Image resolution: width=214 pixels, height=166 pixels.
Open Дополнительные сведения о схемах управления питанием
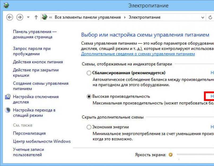(x=138, y=54)
